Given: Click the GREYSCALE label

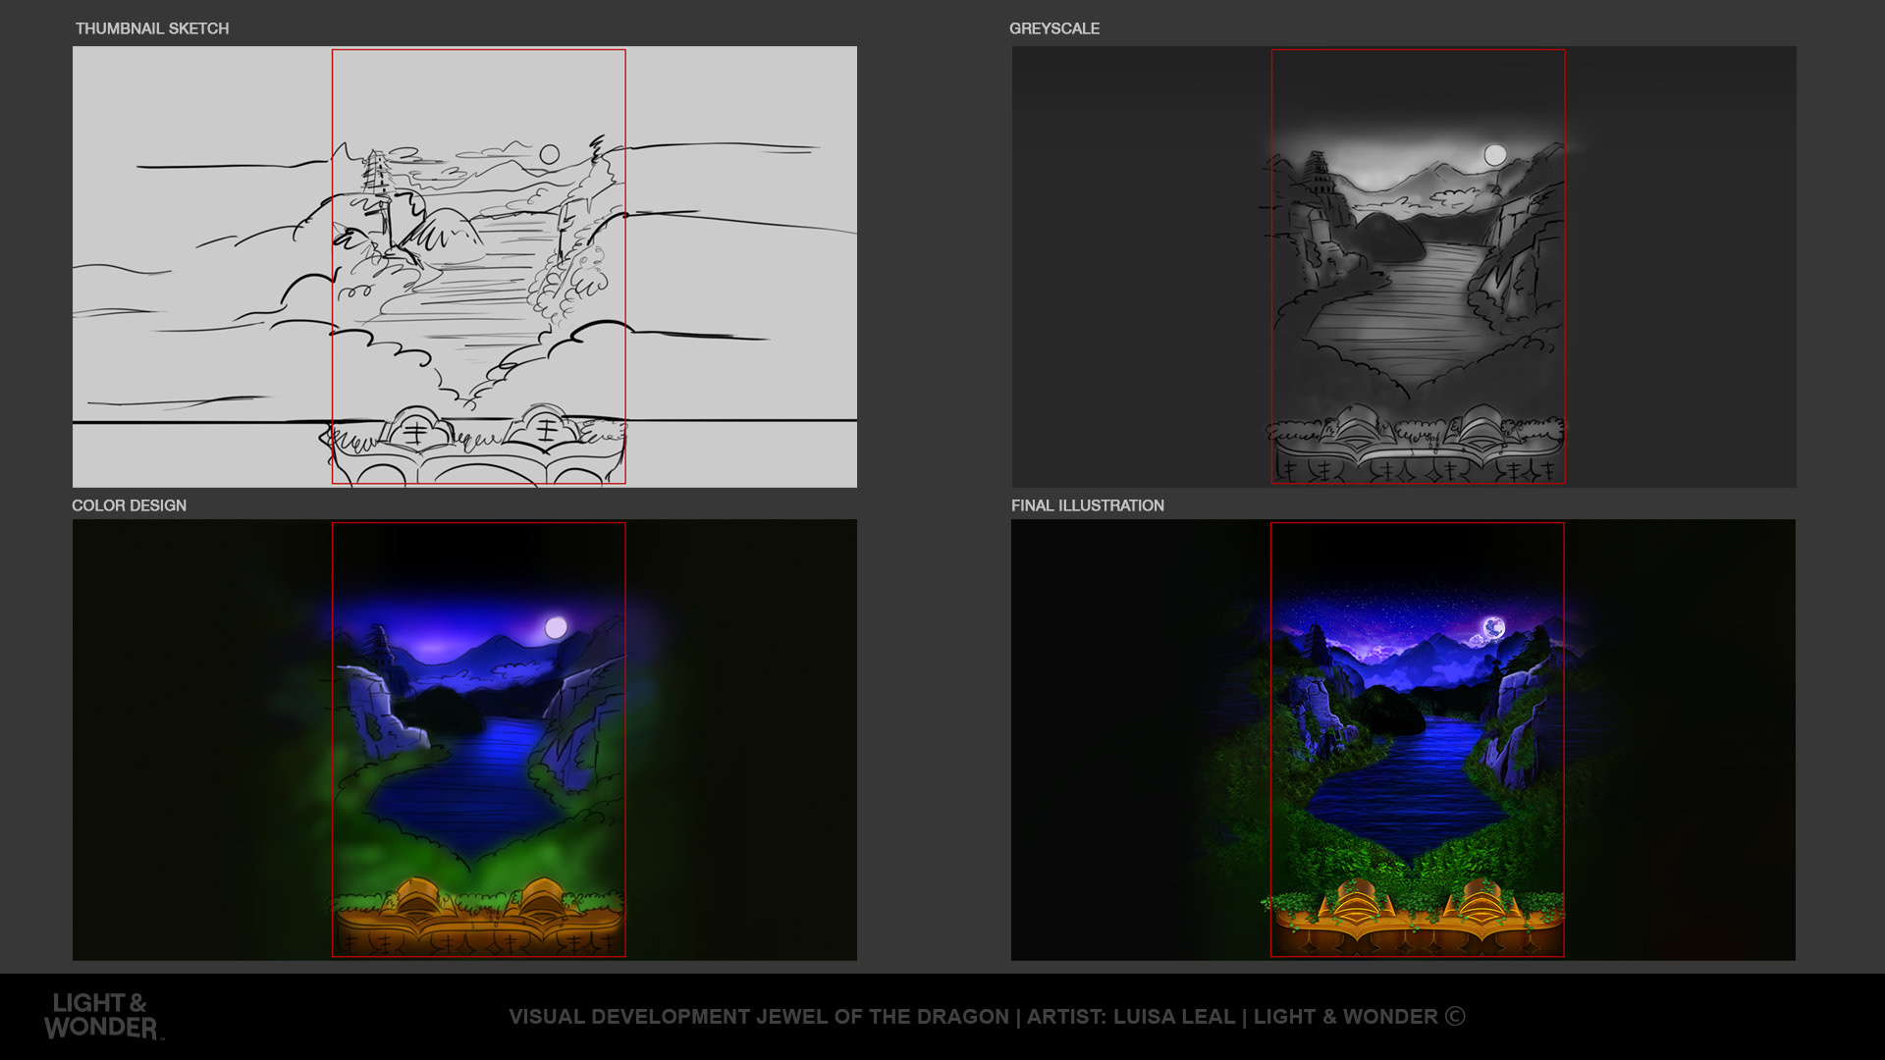Looking at the screenshot, I should (x=1053, y=28).
